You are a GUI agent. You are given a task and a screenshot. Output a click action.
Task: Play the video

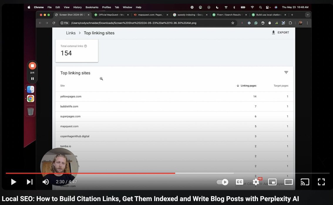(x=14, y=182)
